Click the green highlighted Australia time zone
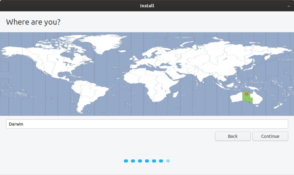The image size is (294, 175). (x=247, y=98)
